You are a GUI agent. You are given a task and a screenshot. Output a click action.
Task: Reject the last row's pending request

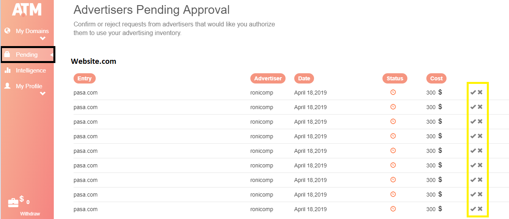(480, 209)
